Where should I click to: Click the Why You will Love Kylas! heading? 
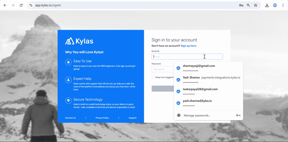84,52
